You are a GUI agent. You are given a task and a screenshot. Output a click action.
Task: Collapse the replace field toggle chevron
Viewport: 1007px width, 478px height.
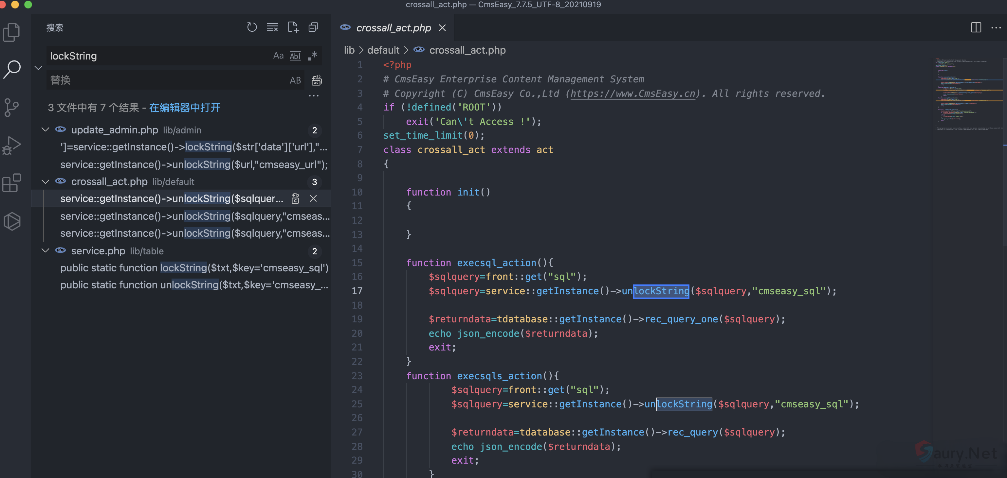[x=38, y=68]
